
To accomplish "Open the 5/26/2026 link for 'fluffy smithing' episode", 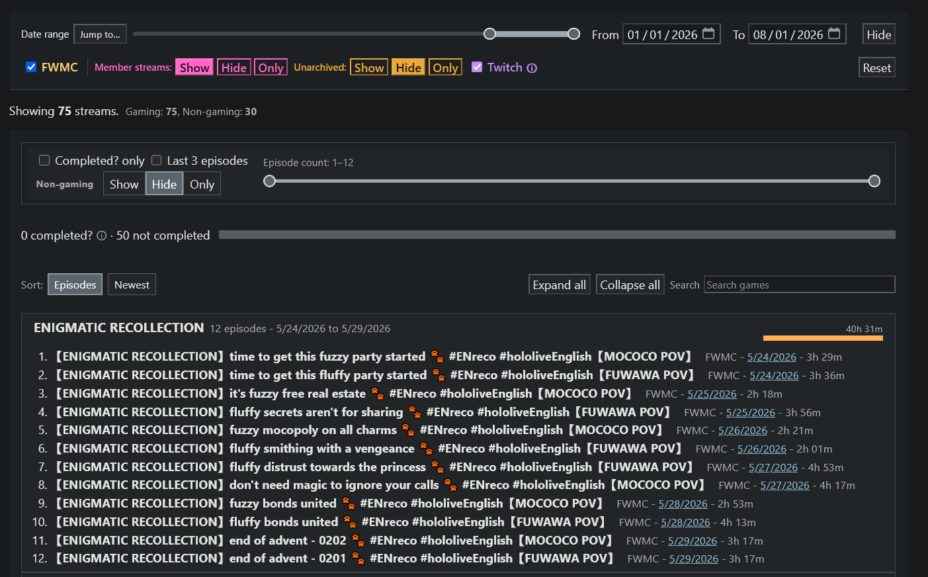I will pos(762,449).
